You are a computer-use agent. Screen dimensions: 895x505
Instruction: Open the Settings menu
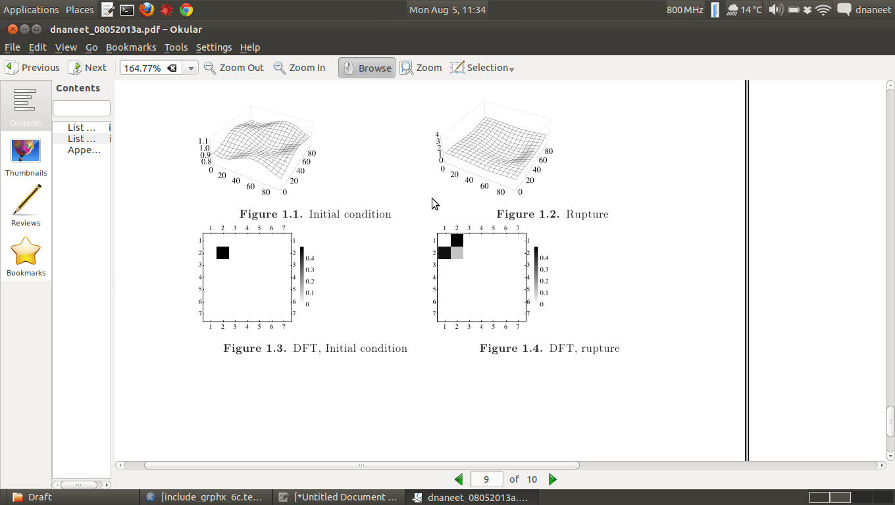coord(214,47)
